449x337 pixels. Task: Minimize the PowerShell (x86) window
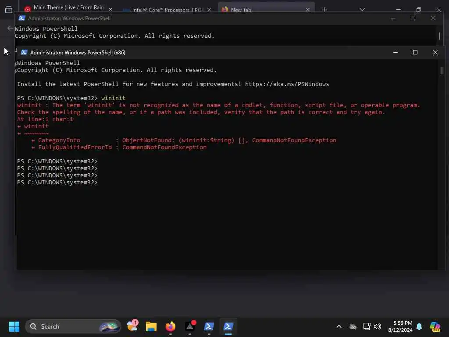coord(396,52)
